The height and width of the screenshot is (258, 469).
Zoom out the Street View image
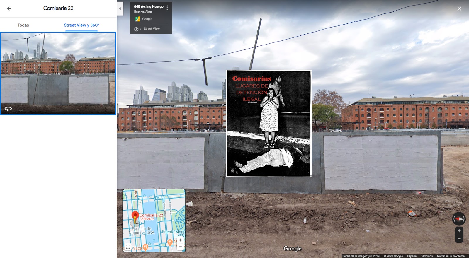[459, 239]
